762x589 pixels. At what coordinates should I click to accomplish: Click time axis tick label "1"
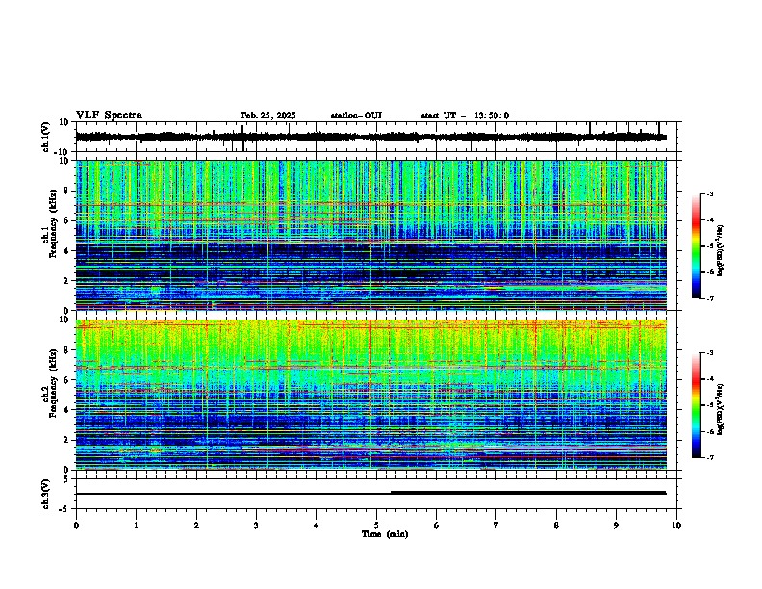[136, 525]
